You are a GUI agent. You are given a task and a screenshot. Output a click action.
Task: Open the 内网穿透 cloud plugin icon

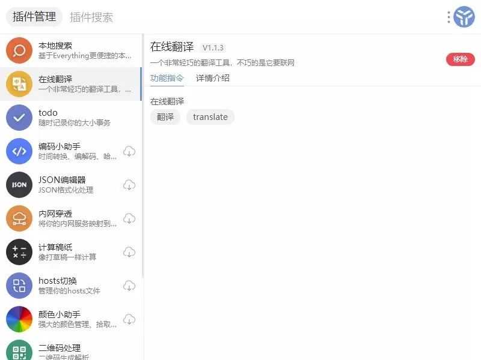pyautogui.click(x=19, y=218)
